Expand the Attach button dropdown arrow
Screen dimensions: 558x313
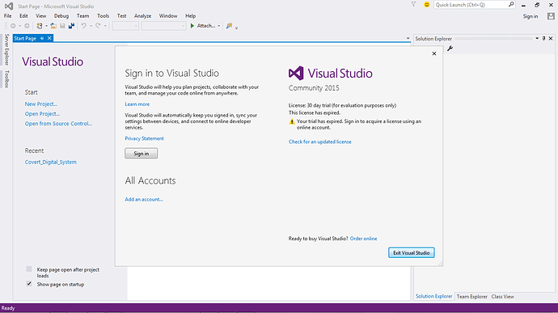(219, 26)
